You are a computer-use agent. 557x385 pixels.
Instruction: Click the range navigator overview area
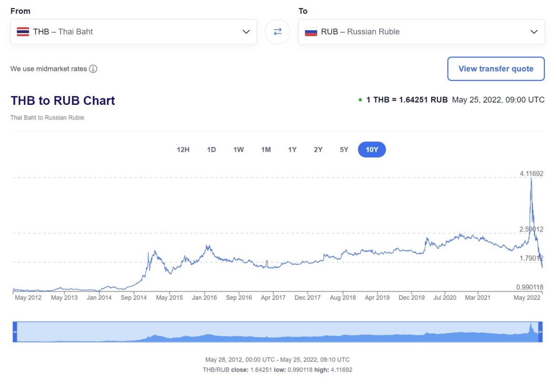278,332
